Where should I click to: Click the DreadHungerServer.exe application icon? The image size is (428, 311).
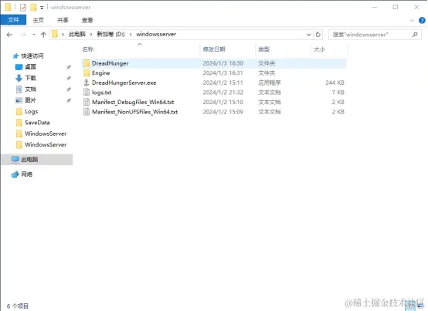pos(87,83)
